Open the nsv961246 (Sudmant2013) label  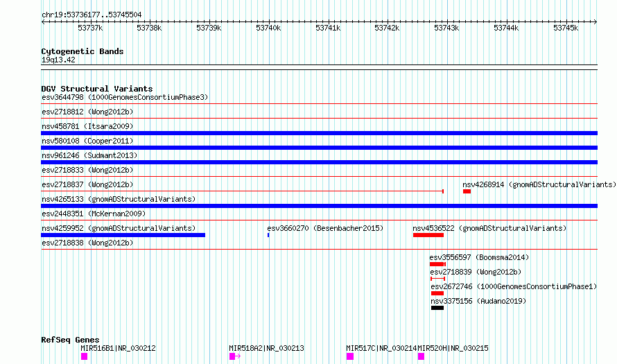[89, 155]
